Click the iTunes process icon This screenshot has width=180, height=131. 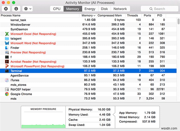[x=7, y=80]
